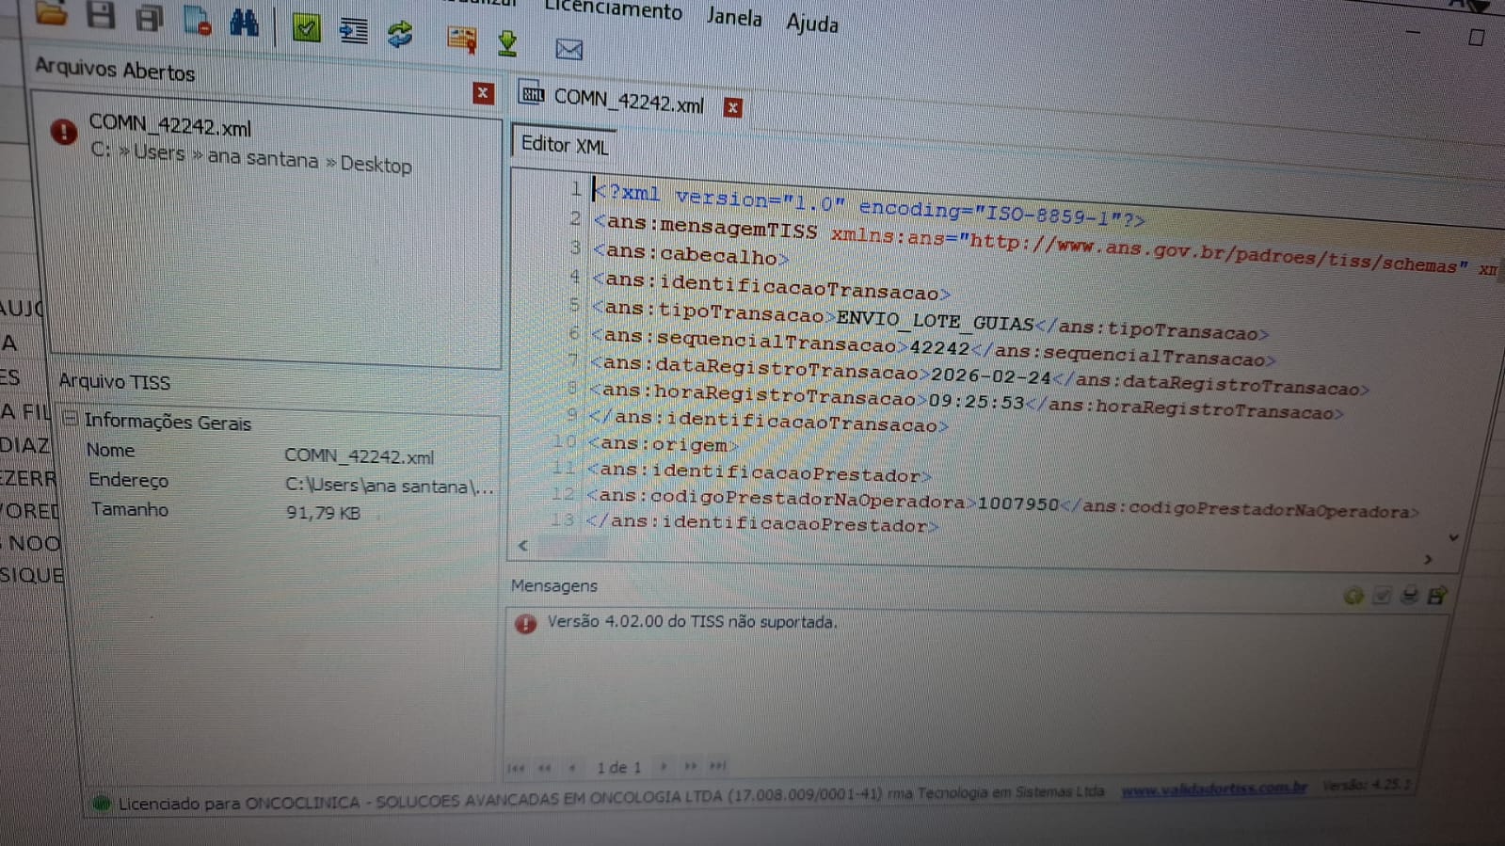This screenshot has width=1505, height=846.
Task: Select COMN_42242.xml in Arquivos Abertos list
Action: pos(169,126)
